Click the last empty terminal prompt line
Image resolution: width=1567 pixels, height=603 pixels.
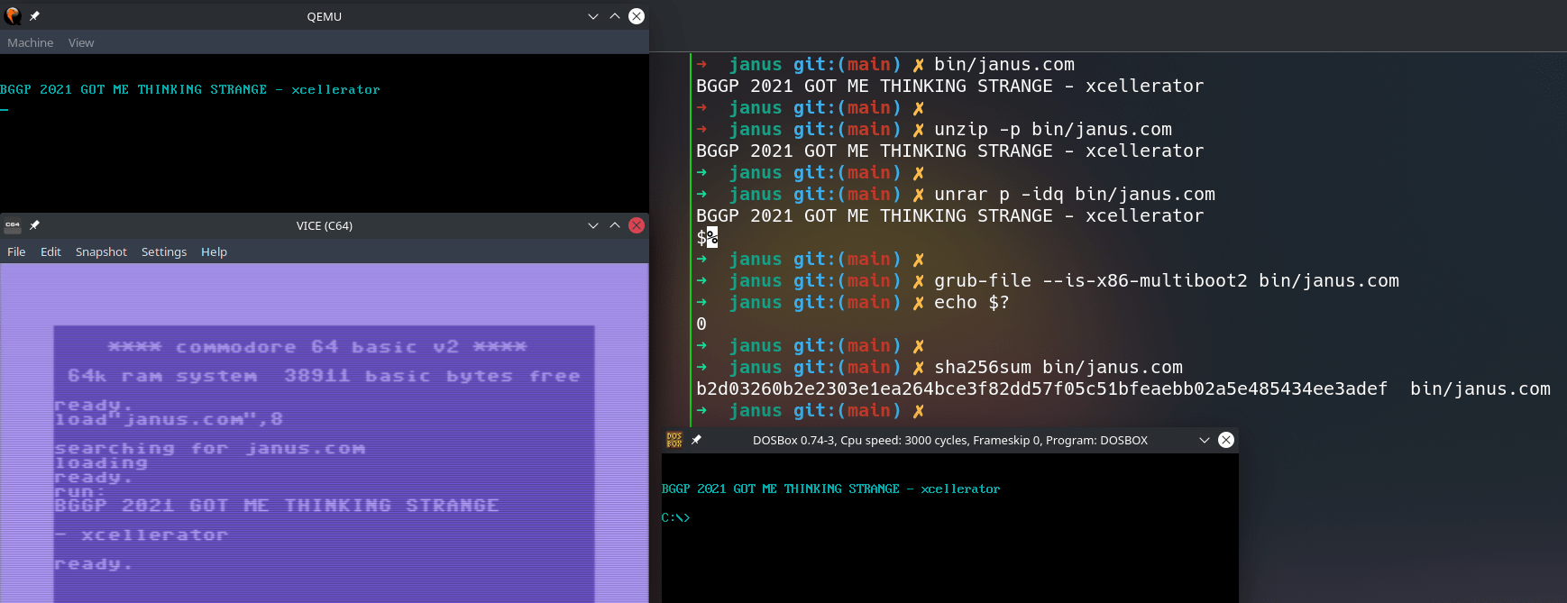coord(812,410)
